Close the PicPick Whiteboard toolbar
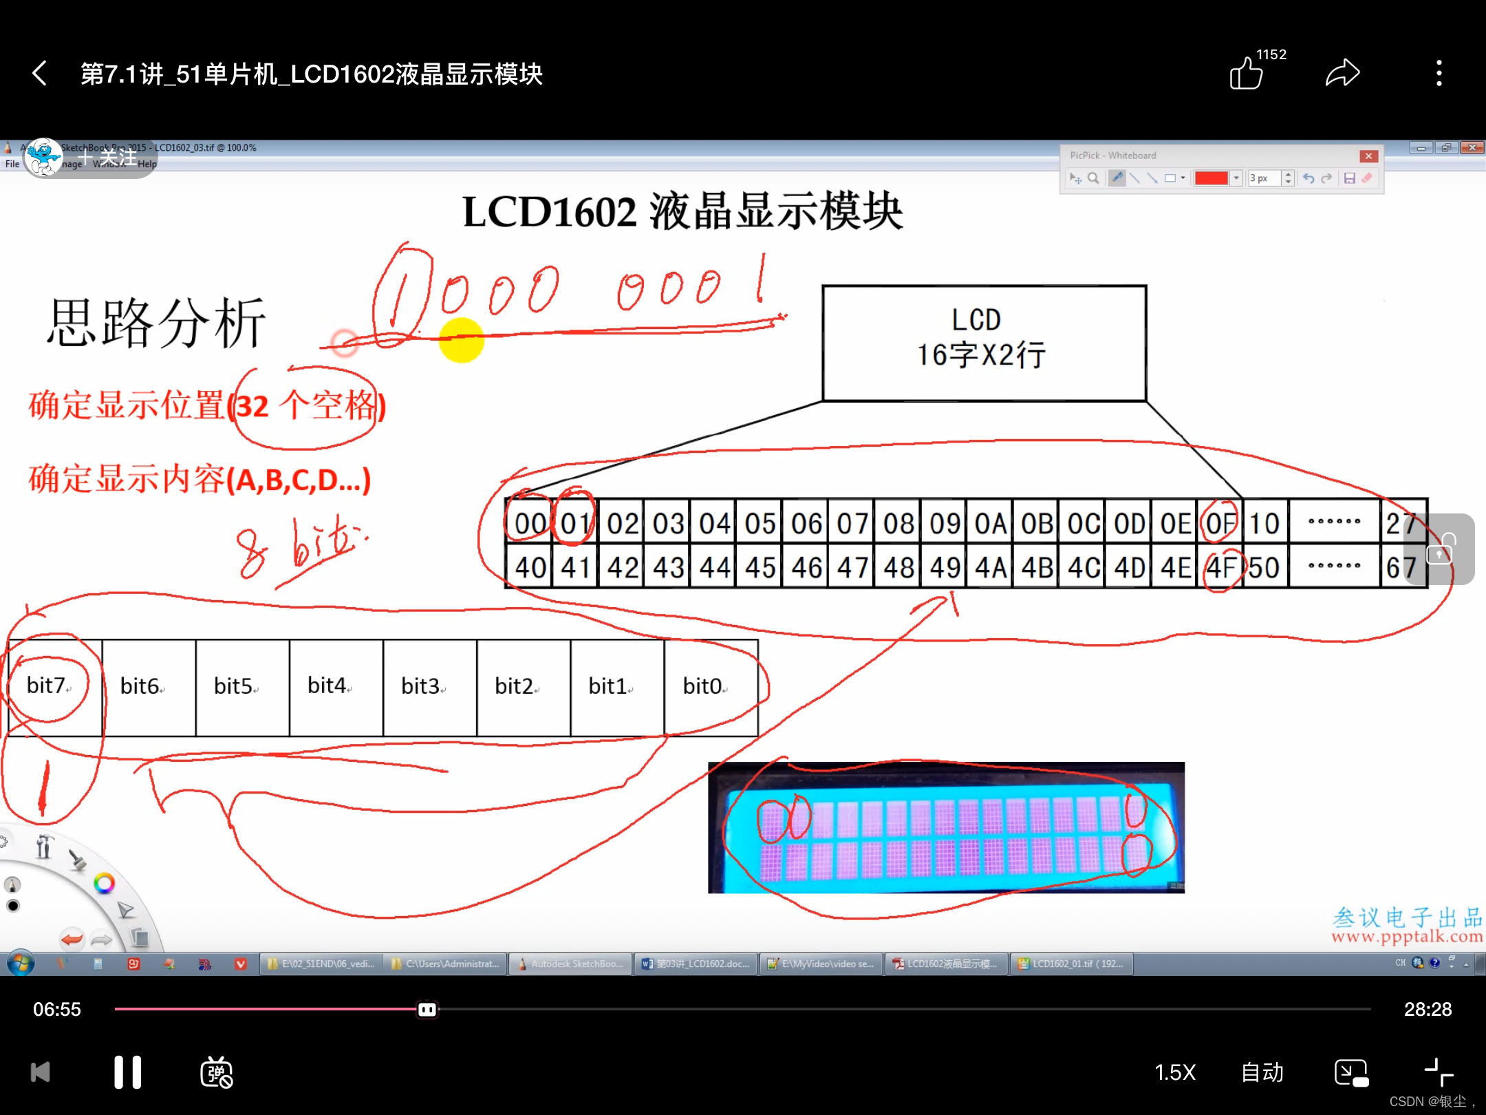 [1369, 156]
